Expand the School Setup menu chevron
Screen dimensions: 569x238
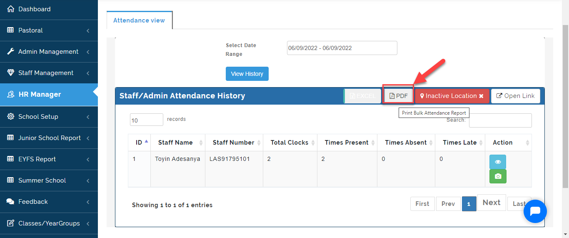88,117
